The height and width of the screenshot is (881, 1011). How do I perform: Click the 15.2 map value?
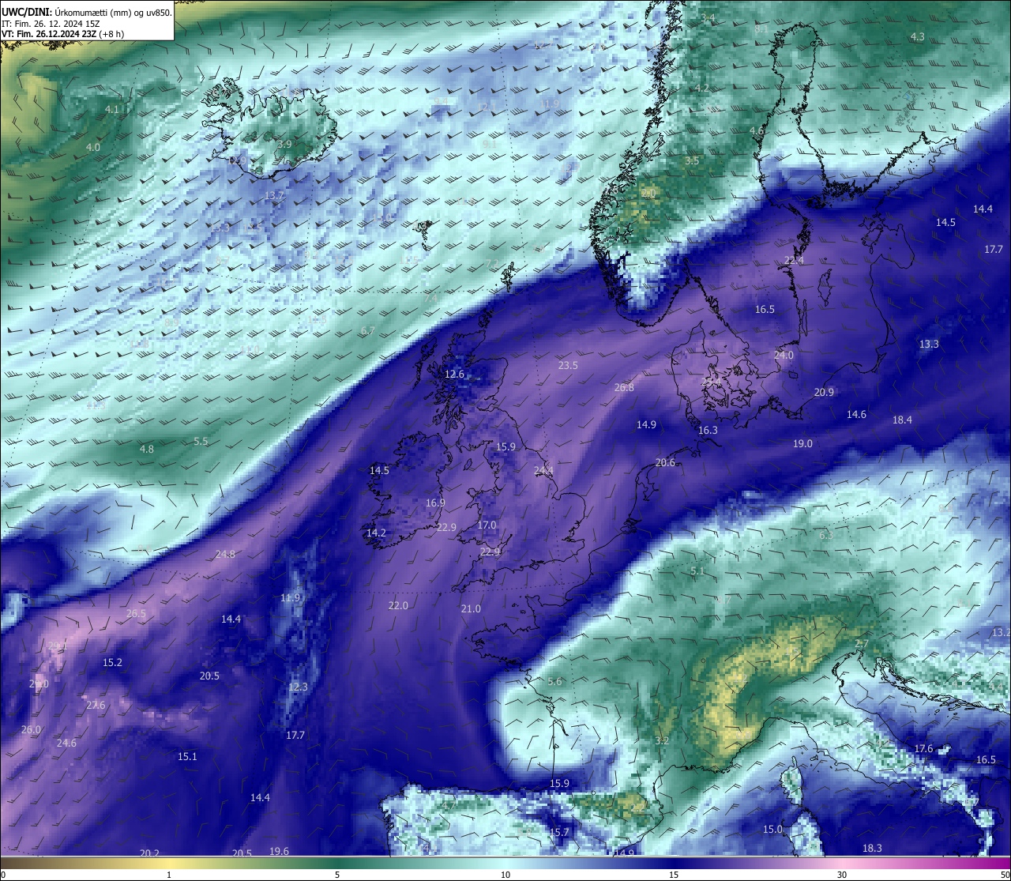[x=112, y=662]
